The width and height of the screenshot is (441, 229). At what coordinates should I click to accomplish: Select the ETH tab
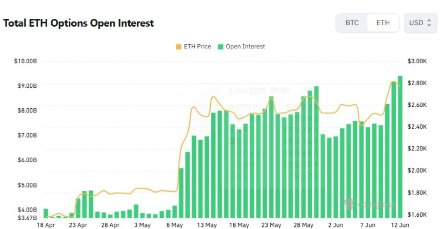click(x=383, y=23)
